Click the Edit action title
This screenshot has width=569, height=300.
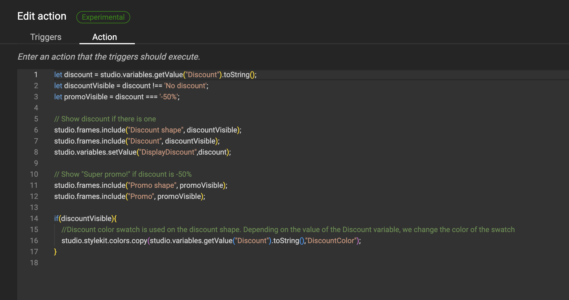point(42,16)
